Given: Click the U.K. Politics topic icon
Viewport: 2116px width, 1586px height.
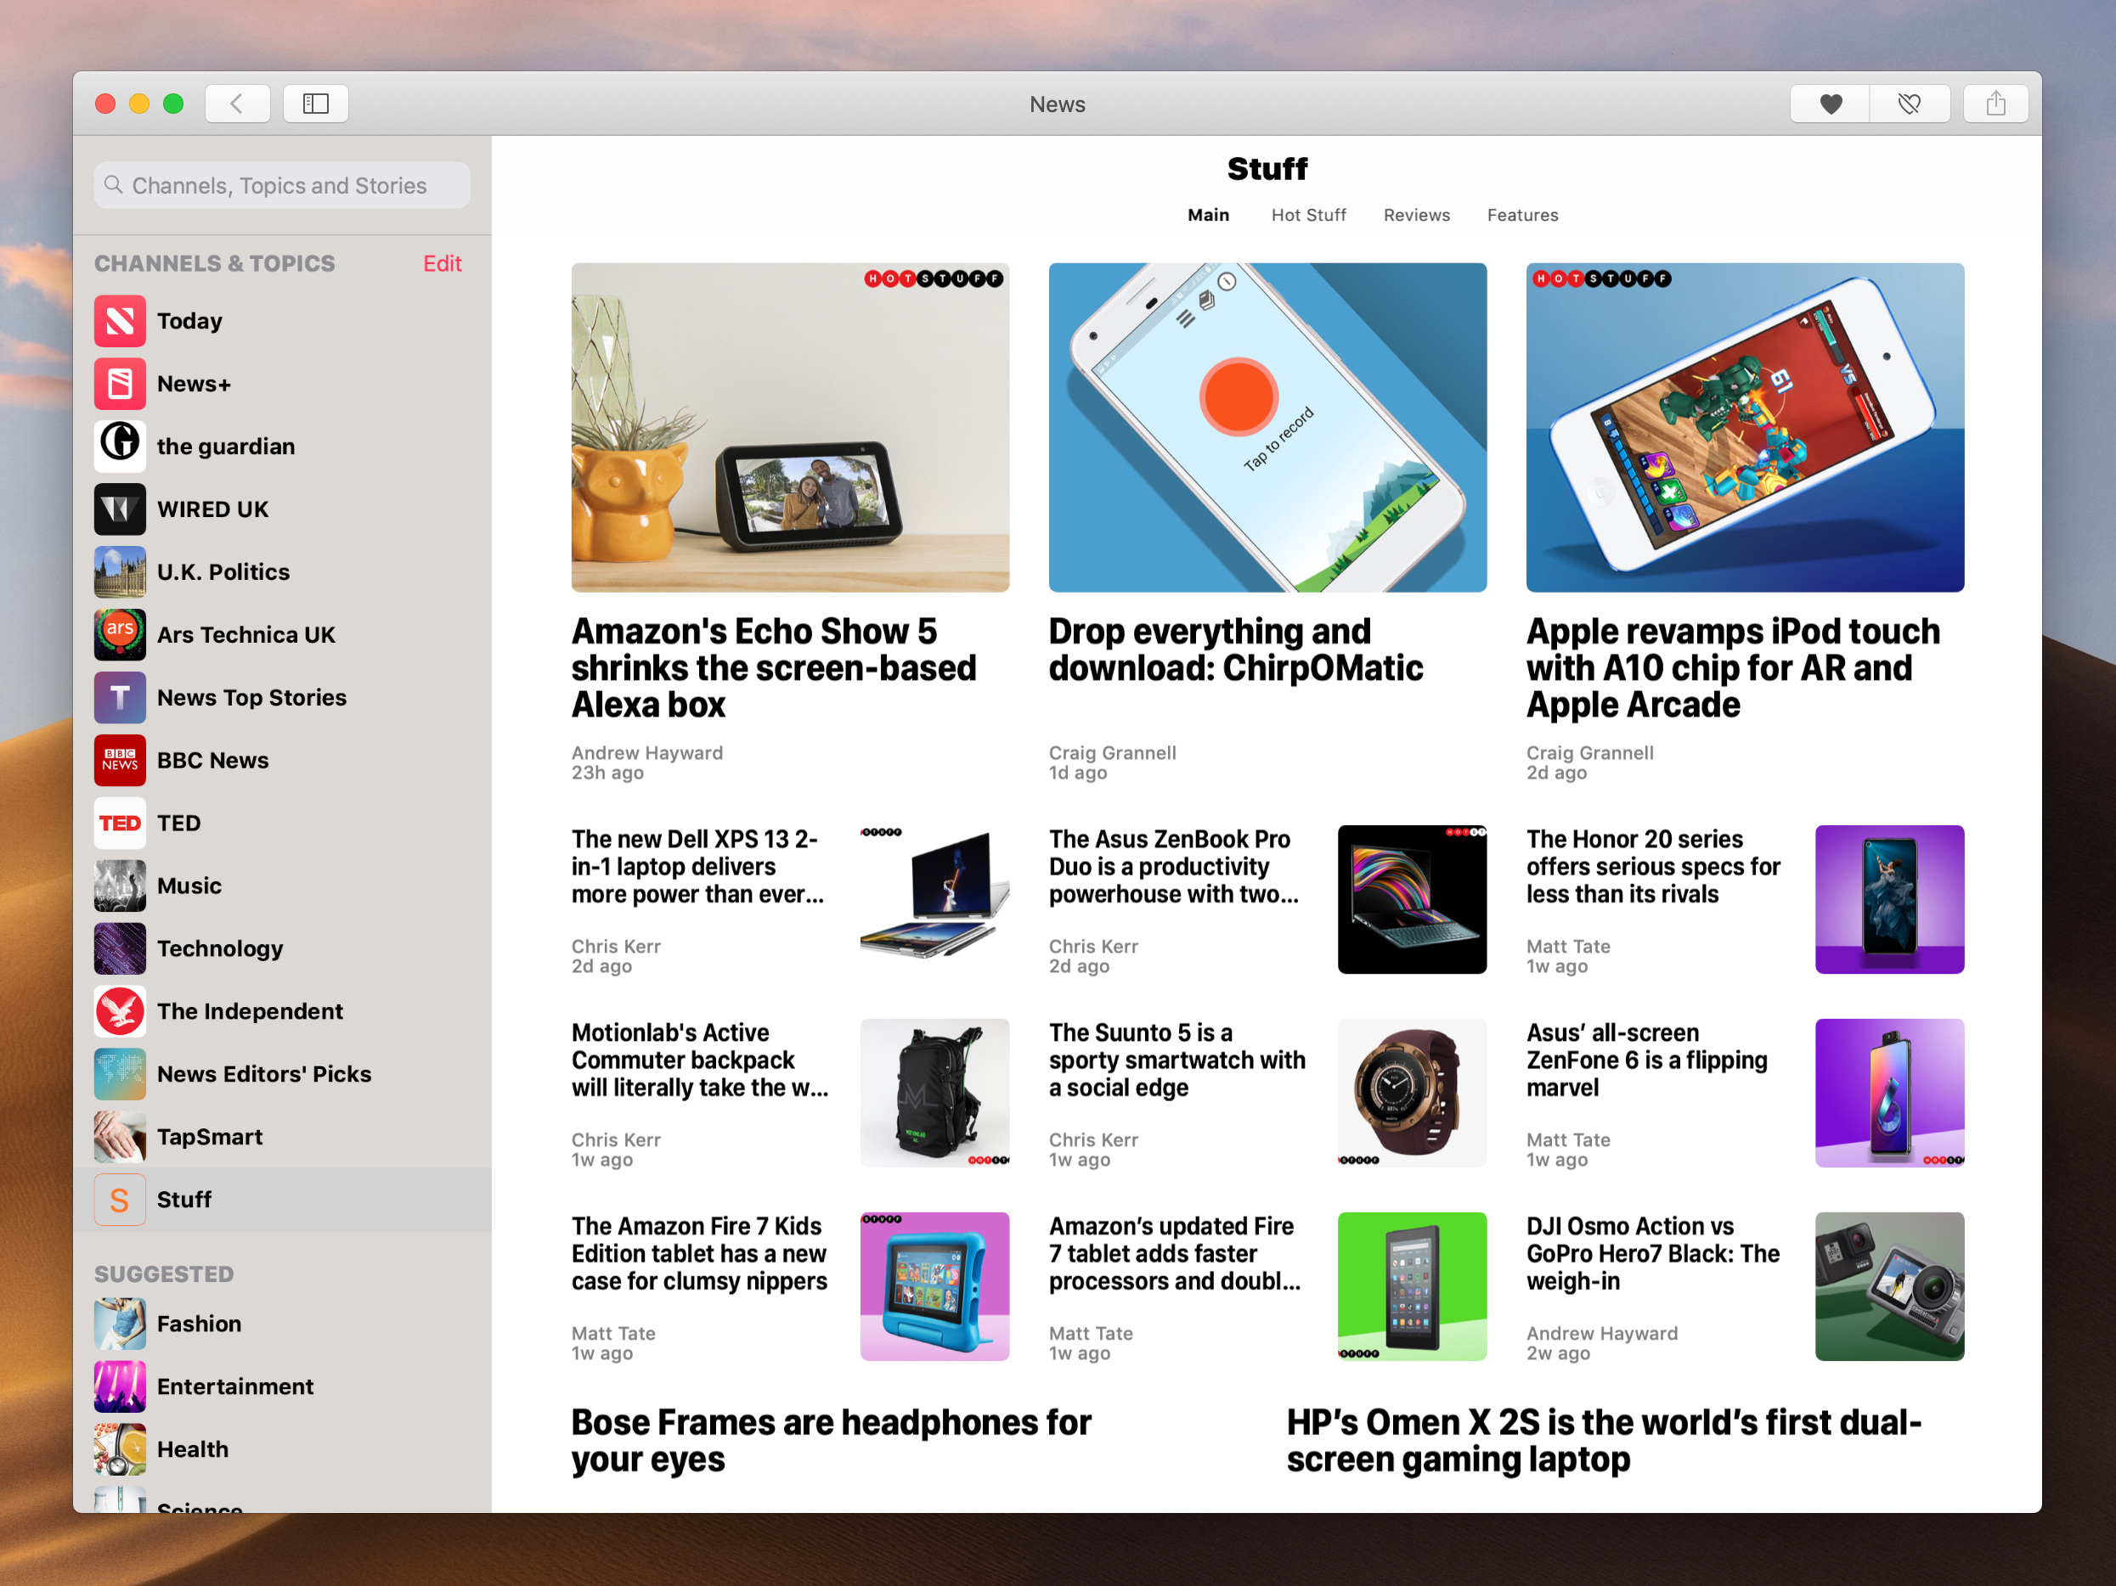Looking at the screenshot, I should click(x=120, y=571).
